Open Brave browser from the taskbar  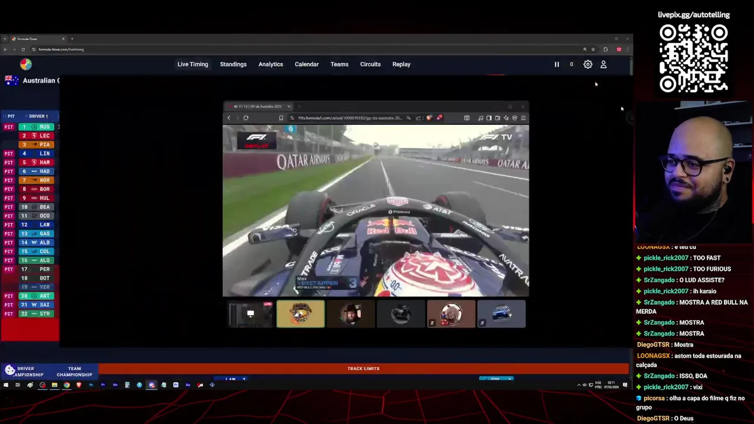(78, 385)
